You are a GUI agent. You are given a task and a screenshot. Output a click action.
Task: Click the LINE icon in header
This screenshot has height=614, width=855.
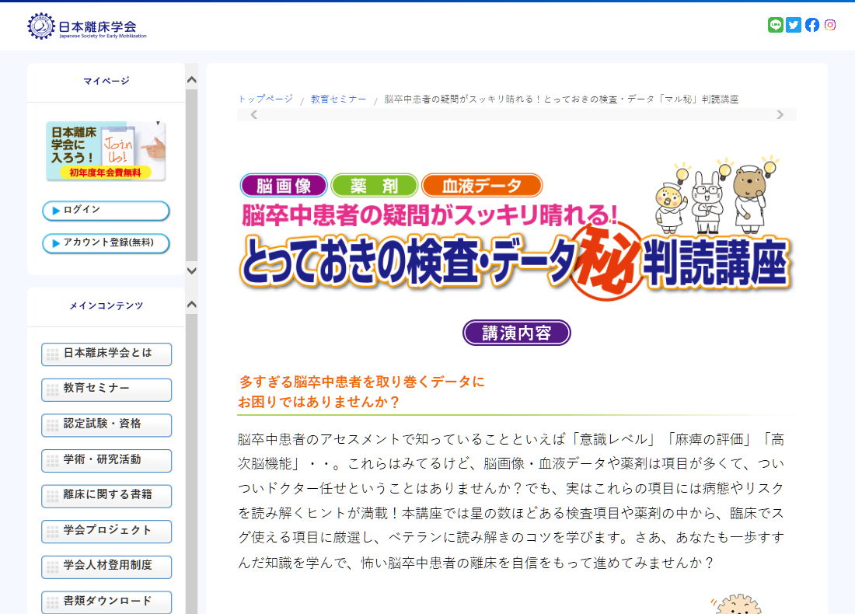(775, 25)
